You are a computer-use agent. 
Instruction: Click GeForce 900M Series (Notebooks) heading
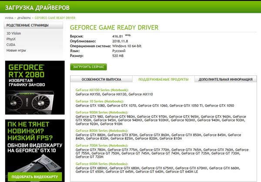102,112
